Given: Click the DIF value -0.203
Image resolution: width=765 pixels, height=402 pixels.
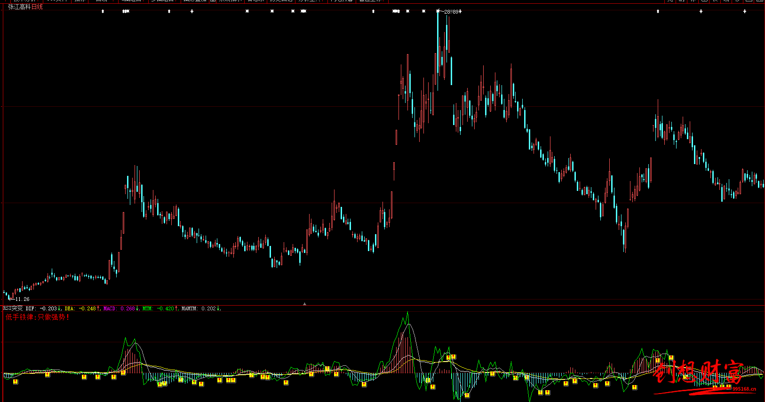Looking at the screenshot, I should pyautogui.click(x=48, y=308).
